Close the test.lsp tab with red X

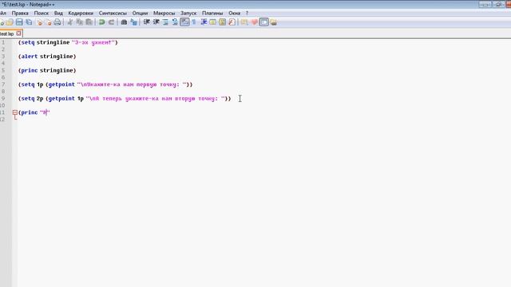[18, 33]
